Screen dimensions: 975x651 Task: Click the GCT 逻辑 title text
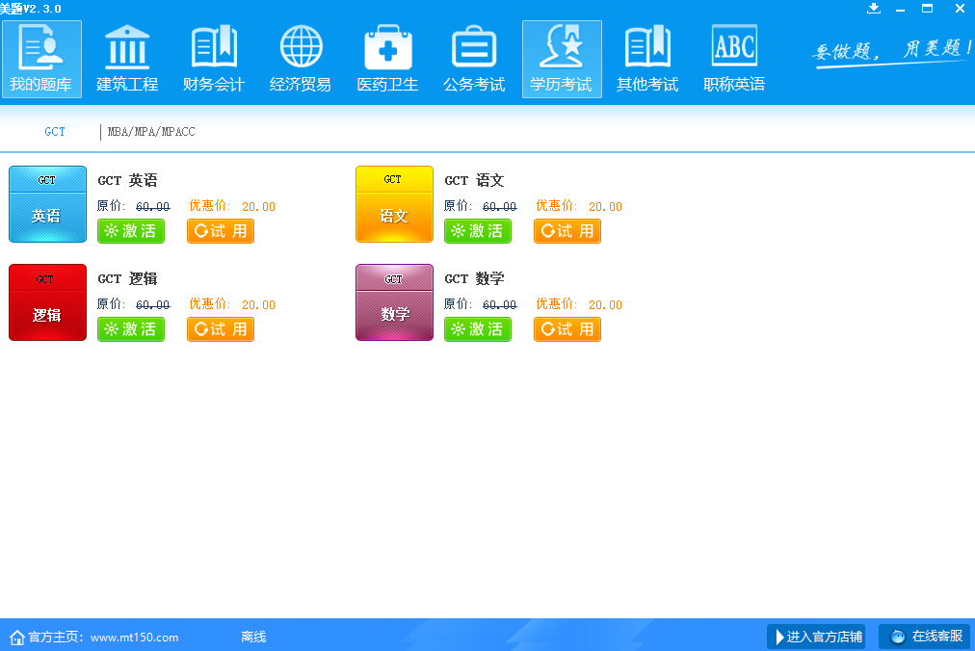click(127, 278)
